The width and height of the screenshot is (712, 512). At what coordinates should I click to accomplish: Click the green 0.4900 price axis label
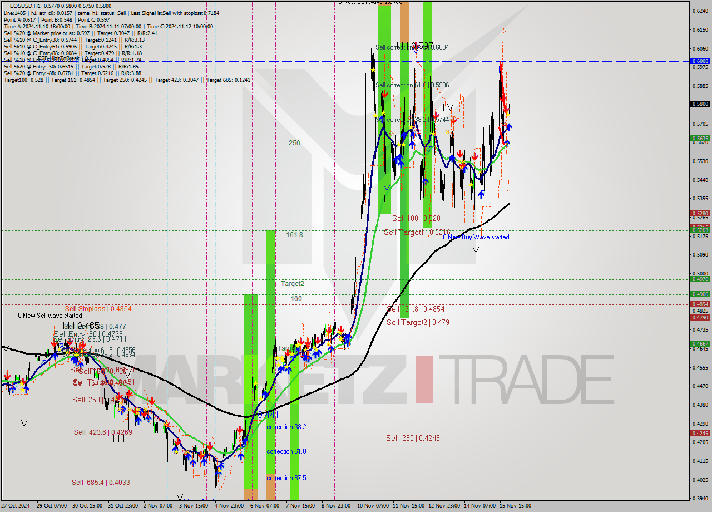click(700, 294)
